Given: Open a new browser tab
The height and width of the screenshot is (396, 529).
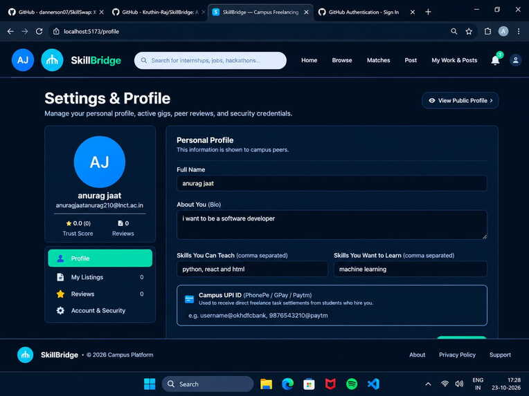Looking at the screenshot, I should pyautogui.click(x=428, y=12).
